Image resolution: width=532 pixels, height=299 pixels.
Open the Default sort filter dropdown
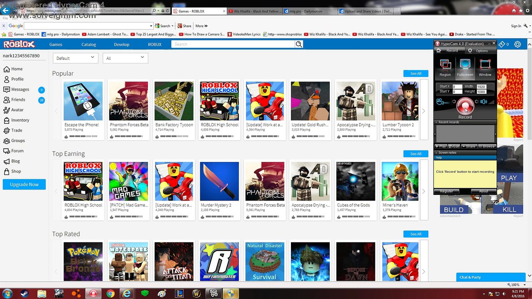tap(75, 58)
